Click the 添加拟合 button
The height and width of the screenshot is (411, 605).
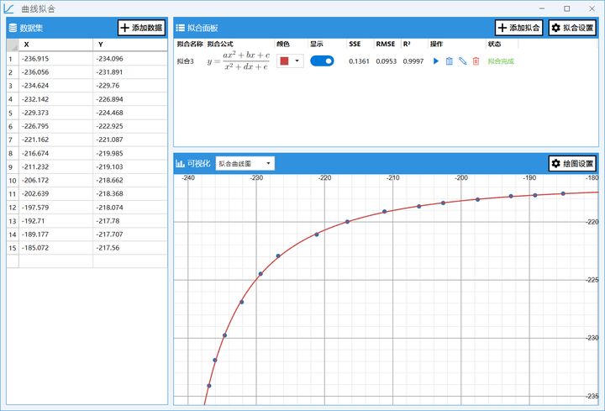(x=519, y=28)
